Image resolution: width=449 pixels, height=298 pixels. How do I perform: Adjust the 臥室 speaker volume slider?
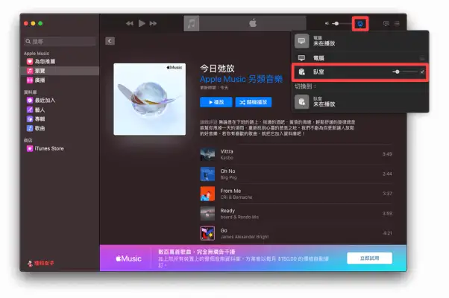(405, 72)
